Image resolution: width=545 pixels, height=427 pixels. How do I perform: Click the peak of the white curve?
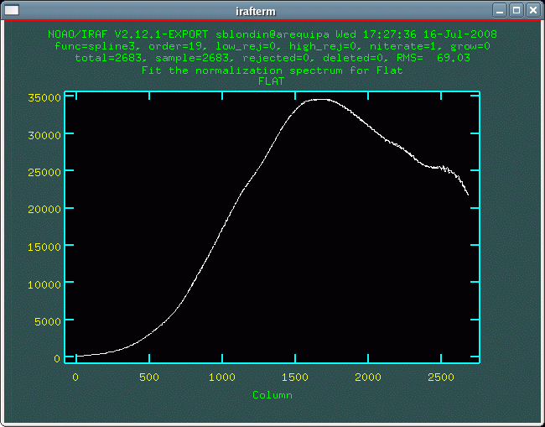pos(319,99)
